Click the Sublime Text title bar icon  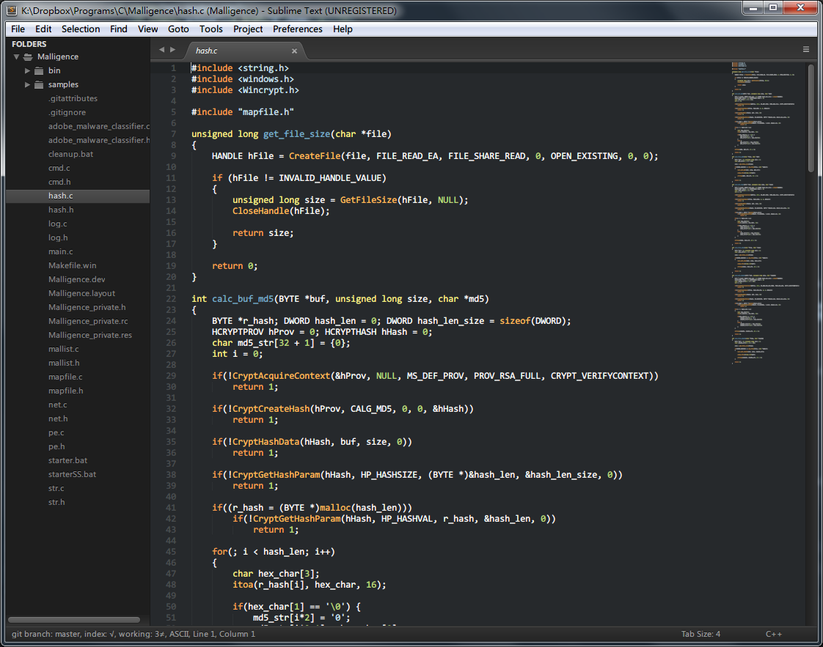point(13,10)
